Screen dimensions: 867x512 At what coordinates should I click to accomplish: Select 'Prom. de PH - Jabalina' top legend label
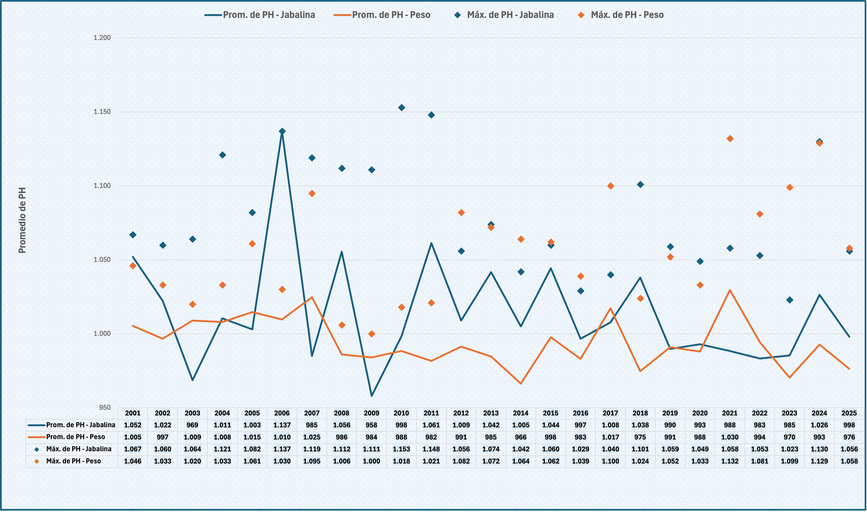click(x=269, y=15)
